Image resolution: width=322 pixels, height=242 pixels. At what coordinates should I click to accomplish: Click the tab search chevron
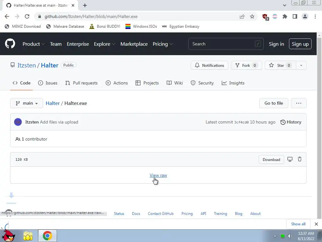tap(284, 5)
